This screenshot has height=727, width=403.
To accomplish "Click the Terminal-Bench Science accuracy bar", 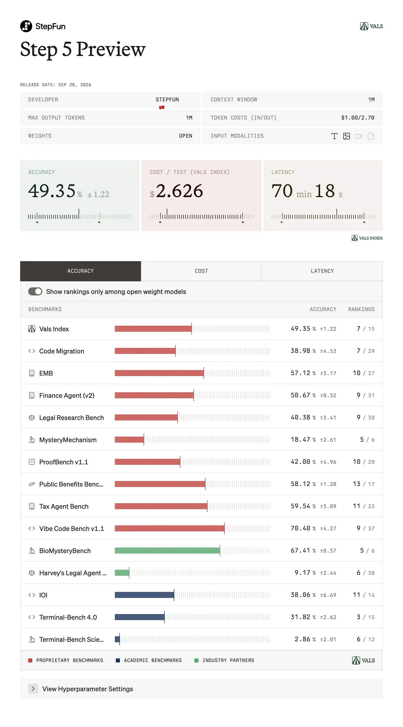I will [117, 639].
